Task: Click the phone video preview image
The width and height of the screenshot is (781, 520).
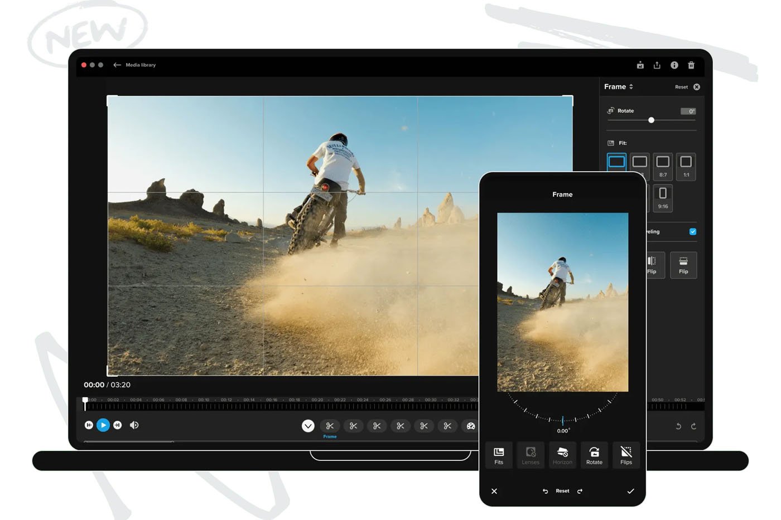Action: pos(562,302)
